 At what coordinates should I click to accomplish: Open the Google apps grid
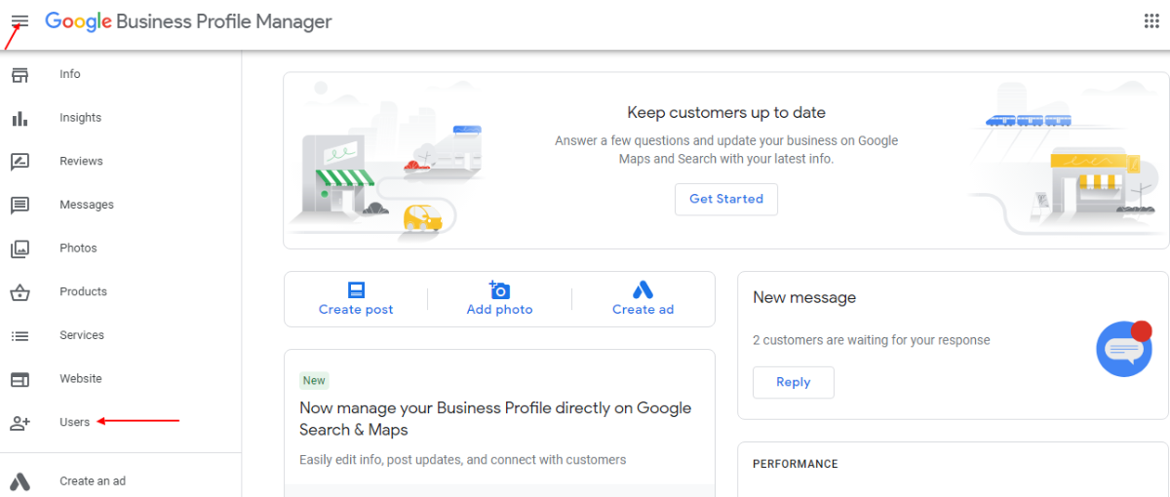point(1150,21)
